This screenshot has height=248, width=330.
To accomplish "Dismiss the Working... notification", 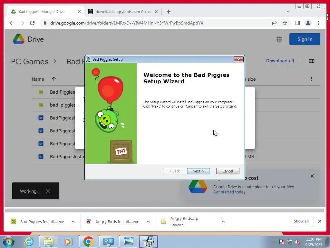I will [48, 191].
